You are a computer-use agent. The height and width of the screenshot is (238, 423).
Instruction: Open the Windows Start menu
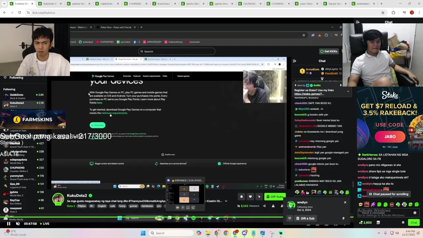[x=143, y=233]
